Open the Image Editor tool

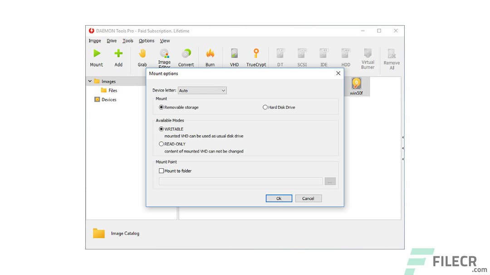click(x=164, y=57)
